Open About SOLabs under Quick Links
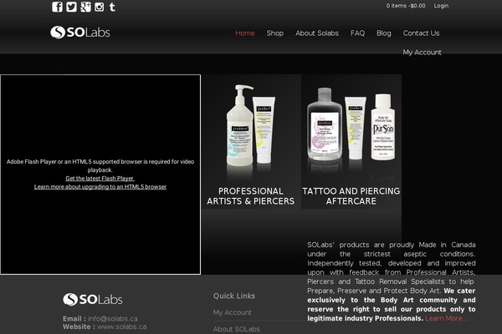 [x=237, y=329]
